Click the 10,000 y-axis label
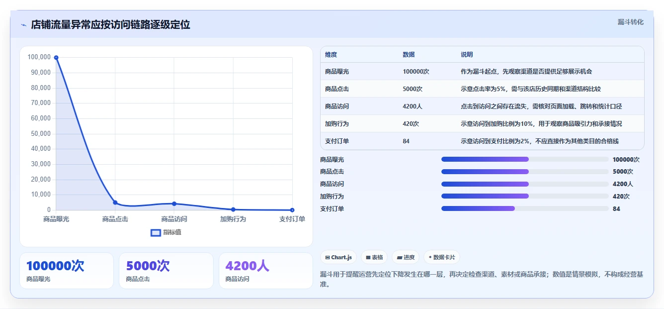Image resolution: width=664 pixels, height=309 pixels. (41, 195)
